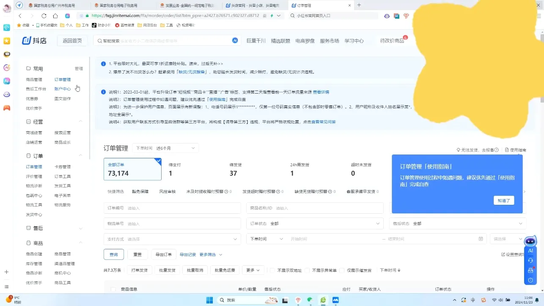The width and height of the screenshot is (544, 306).
Task: Click the star favorites icon in browser sidebar
Action: [6, 41]
